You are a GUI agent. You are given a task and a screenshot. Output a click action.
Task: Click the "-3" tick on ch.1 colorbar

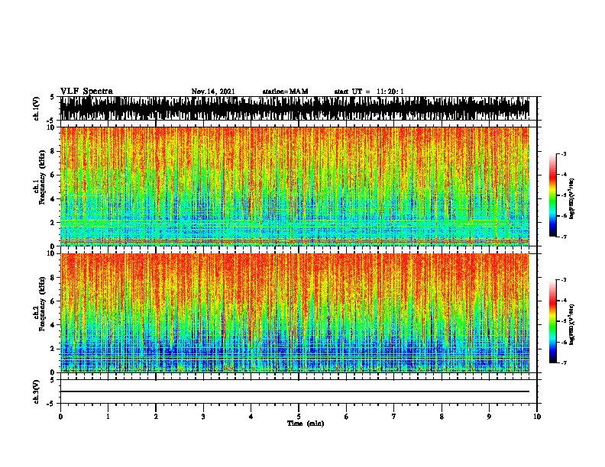coord(563,153)
